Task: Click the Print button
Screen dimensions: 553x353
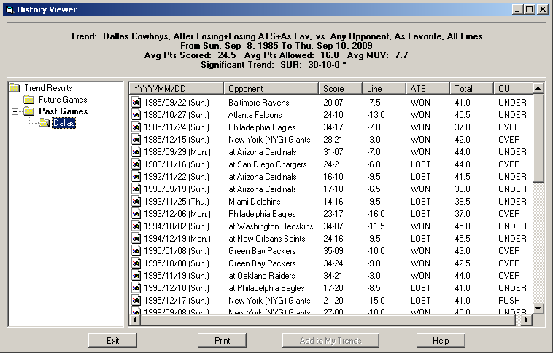Action: pyautogui.click(x=222, y=341)
